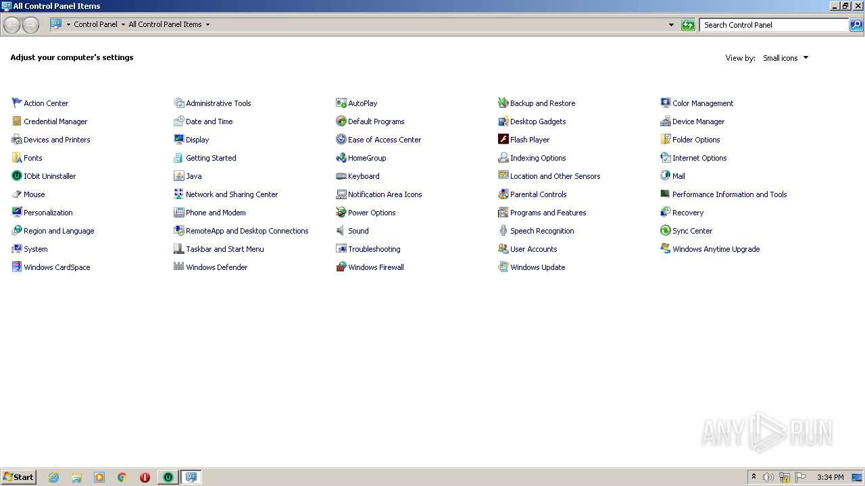Click in the Search Control Panel field
Viewport: 865px width, 486px height.
pyautogui.click(x=774, y=25)
